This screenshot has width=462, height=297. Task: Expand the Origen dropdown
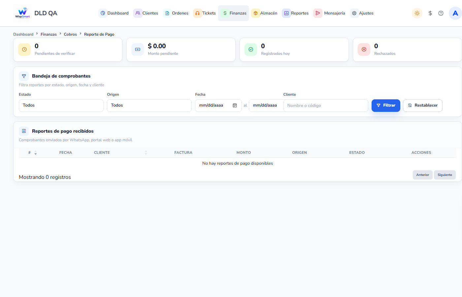coord(149,106)
